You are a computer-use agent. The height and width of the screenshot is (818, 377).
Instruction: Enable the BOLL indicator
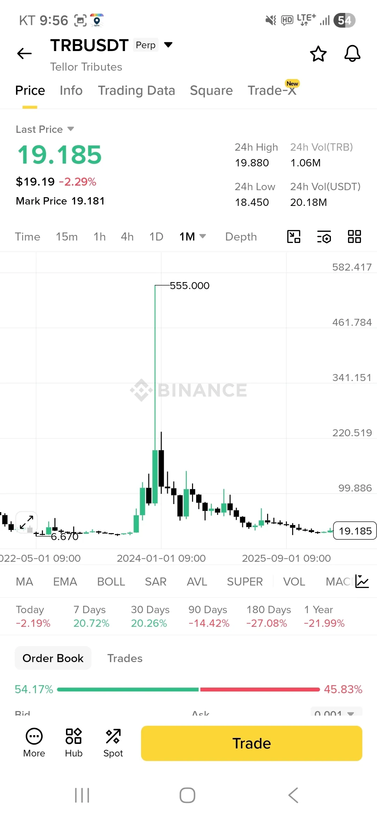point(111,582)
